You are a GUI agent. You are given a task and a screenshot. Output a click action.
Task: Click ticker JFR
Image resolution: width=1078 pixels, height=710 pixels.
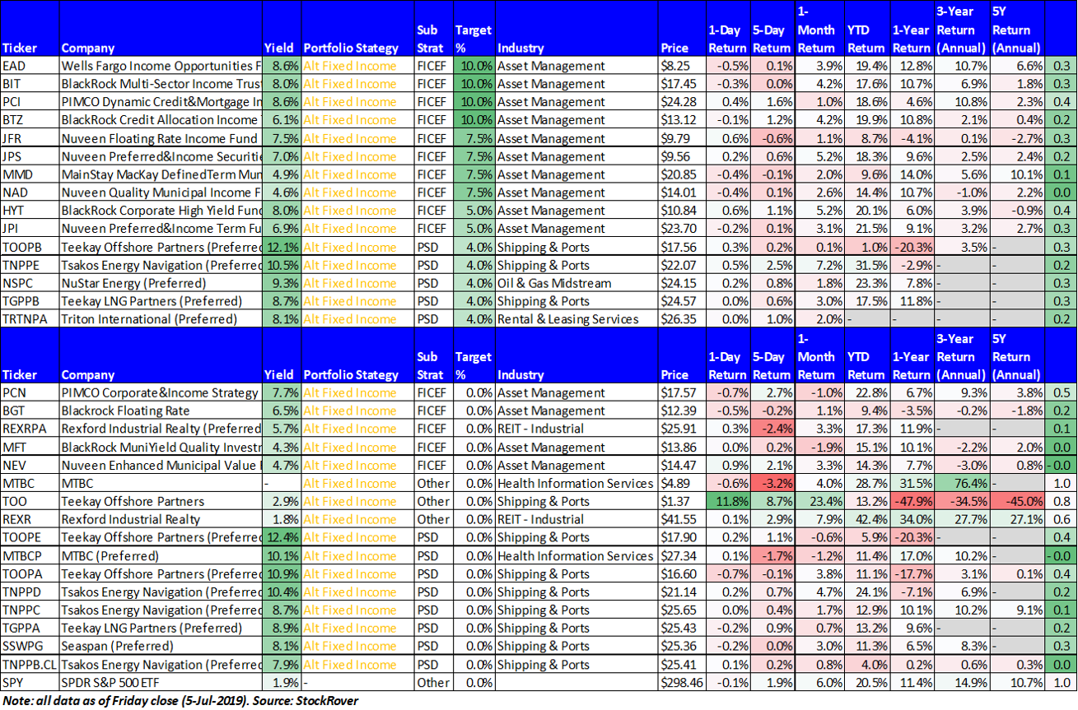pos(30,138)
